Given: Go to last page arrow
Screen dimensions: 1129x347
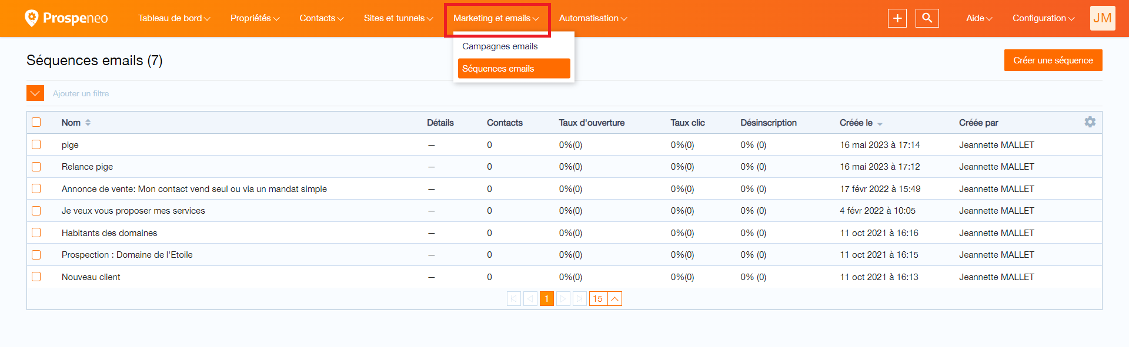Looking at the screenshot, I should [x=580, y=299].
